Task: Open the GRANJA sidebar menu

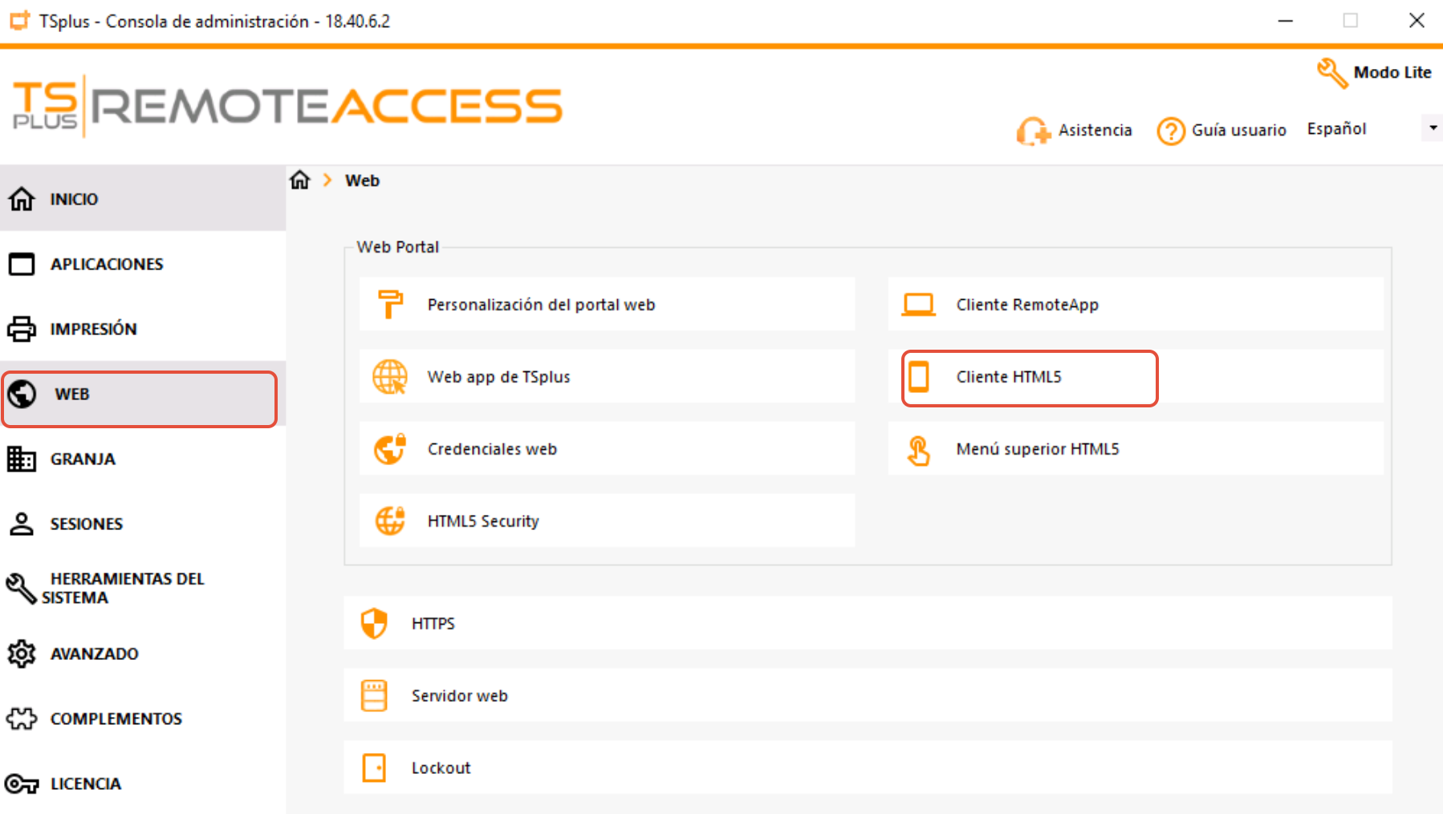Action: point(143,459)
